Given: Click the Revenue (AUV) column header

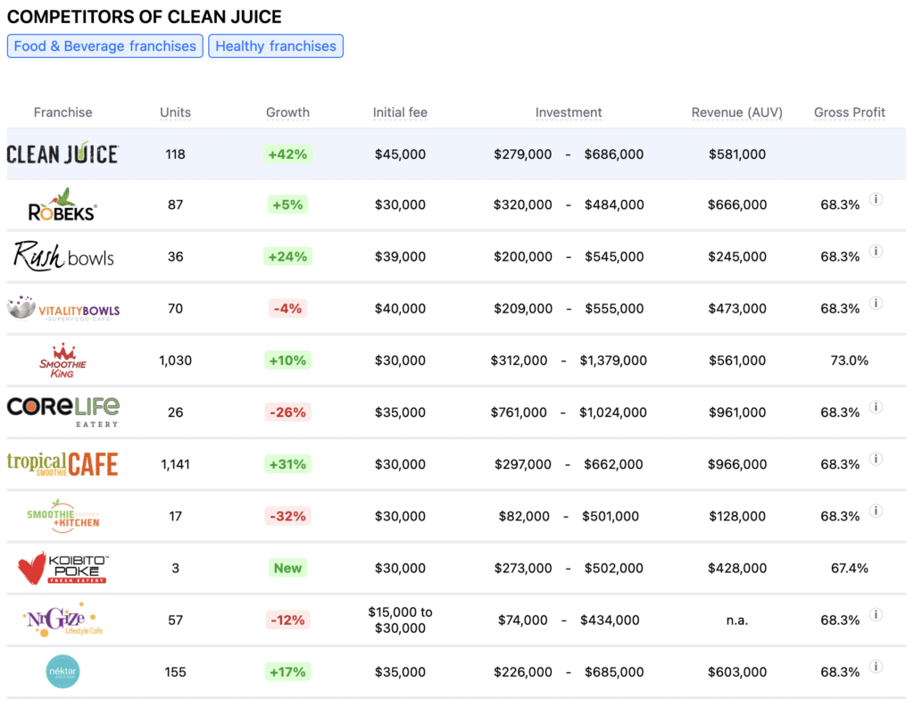Looking at the screenshot, I should pos(736,112).
